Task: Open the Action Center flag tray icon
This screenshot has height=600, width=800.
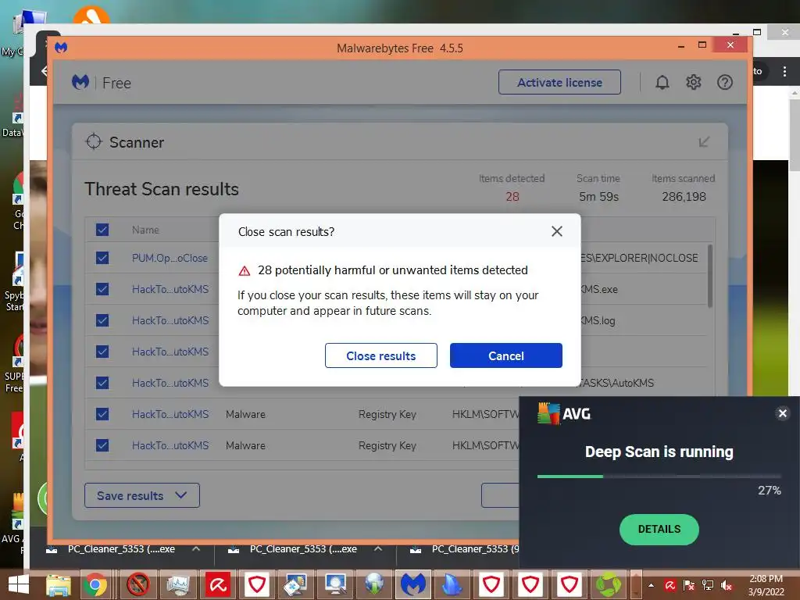Action: coord(689,585)
